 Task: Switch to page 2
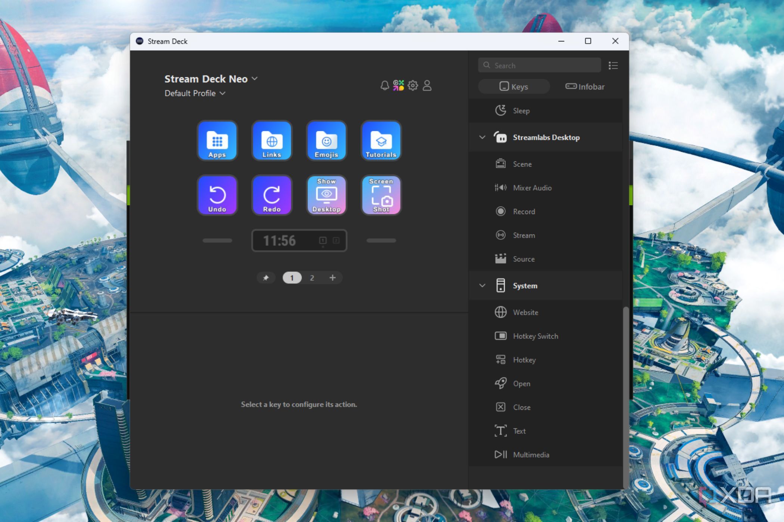pos(312,278)
